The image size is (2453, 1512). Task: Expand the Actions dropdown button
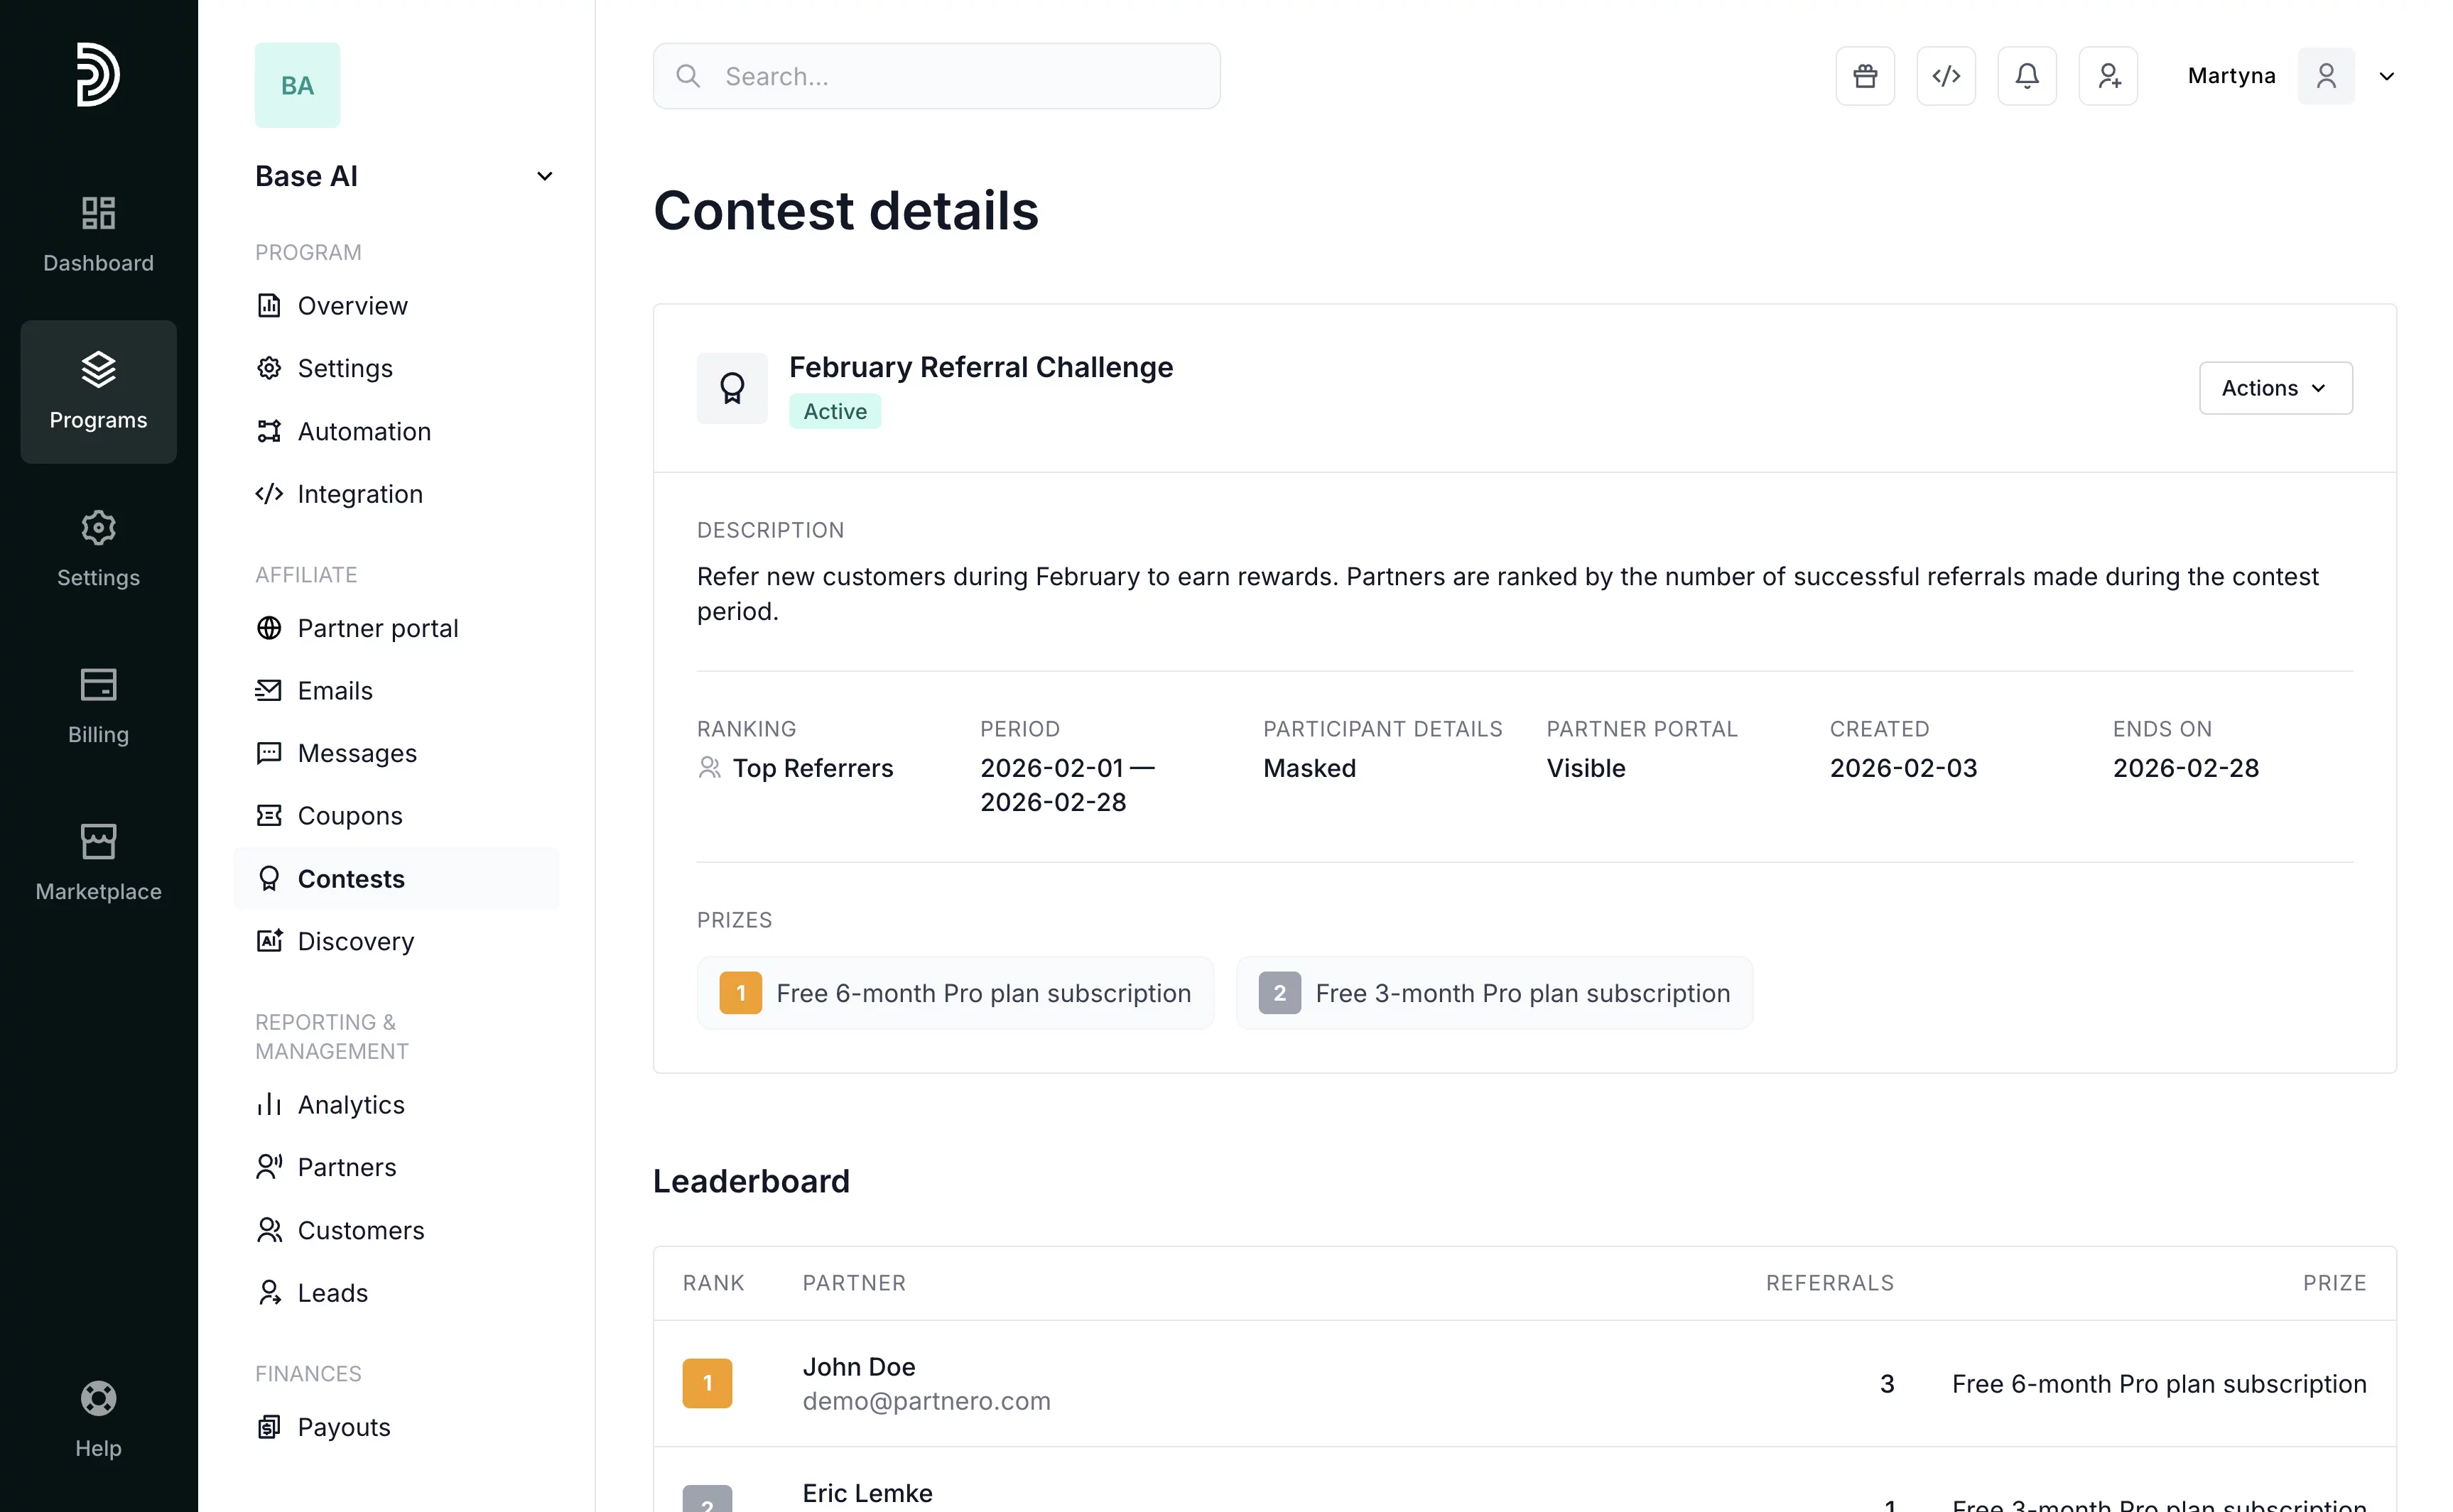(2275, 388)
